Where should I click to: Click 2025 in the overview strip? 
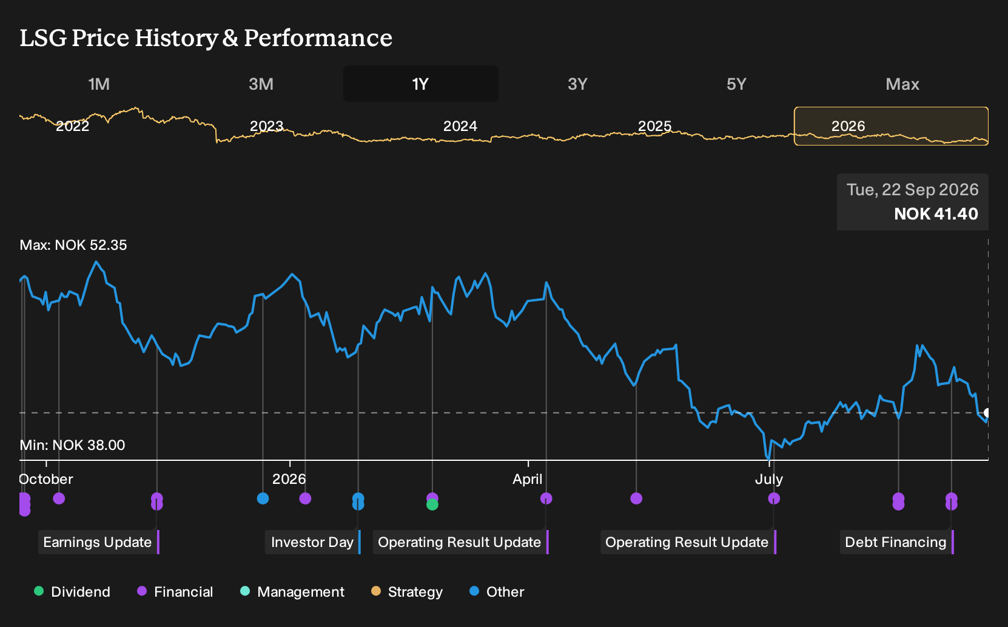point(655,126)
